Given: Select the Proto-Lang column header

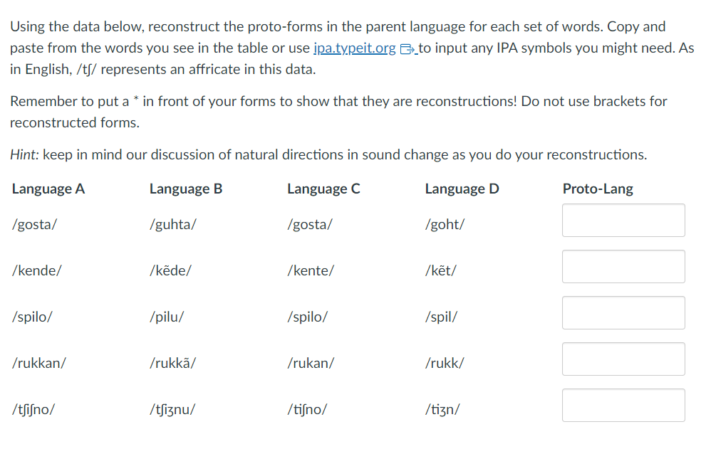Looking at the screenshot, I should (x=597, y=189).
